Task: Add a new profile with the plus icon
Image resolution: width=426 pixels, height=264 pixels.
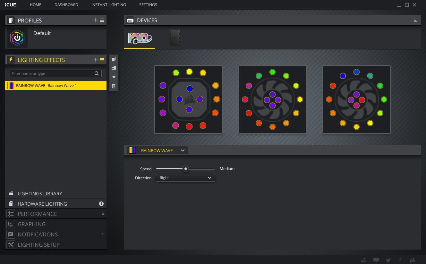Action: pyautogui.click(x=96, y=20)
